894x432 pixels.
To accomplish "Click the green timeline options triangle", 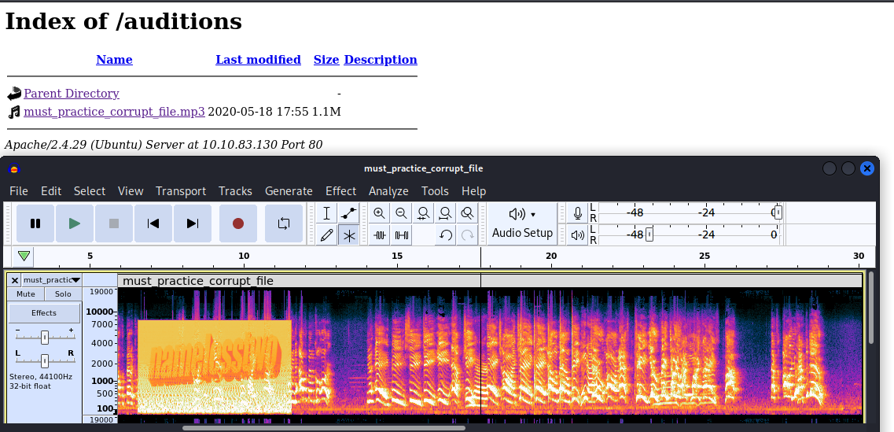I will click(24, 256).
